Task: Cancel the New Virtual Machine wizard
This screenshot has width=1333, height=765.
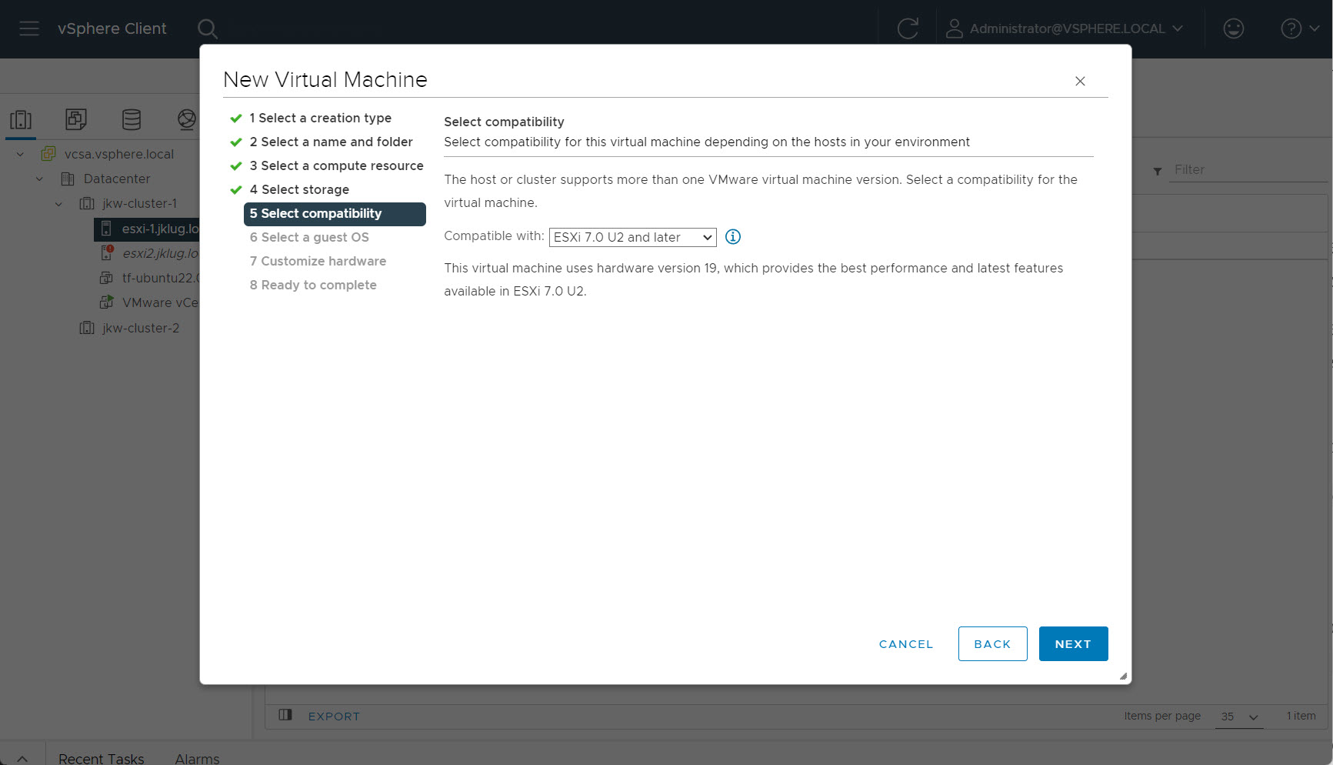Action: [905, 643]
